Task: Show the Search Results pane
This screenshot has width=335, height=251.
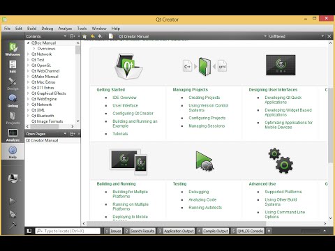Action: [x=140, y=231]
